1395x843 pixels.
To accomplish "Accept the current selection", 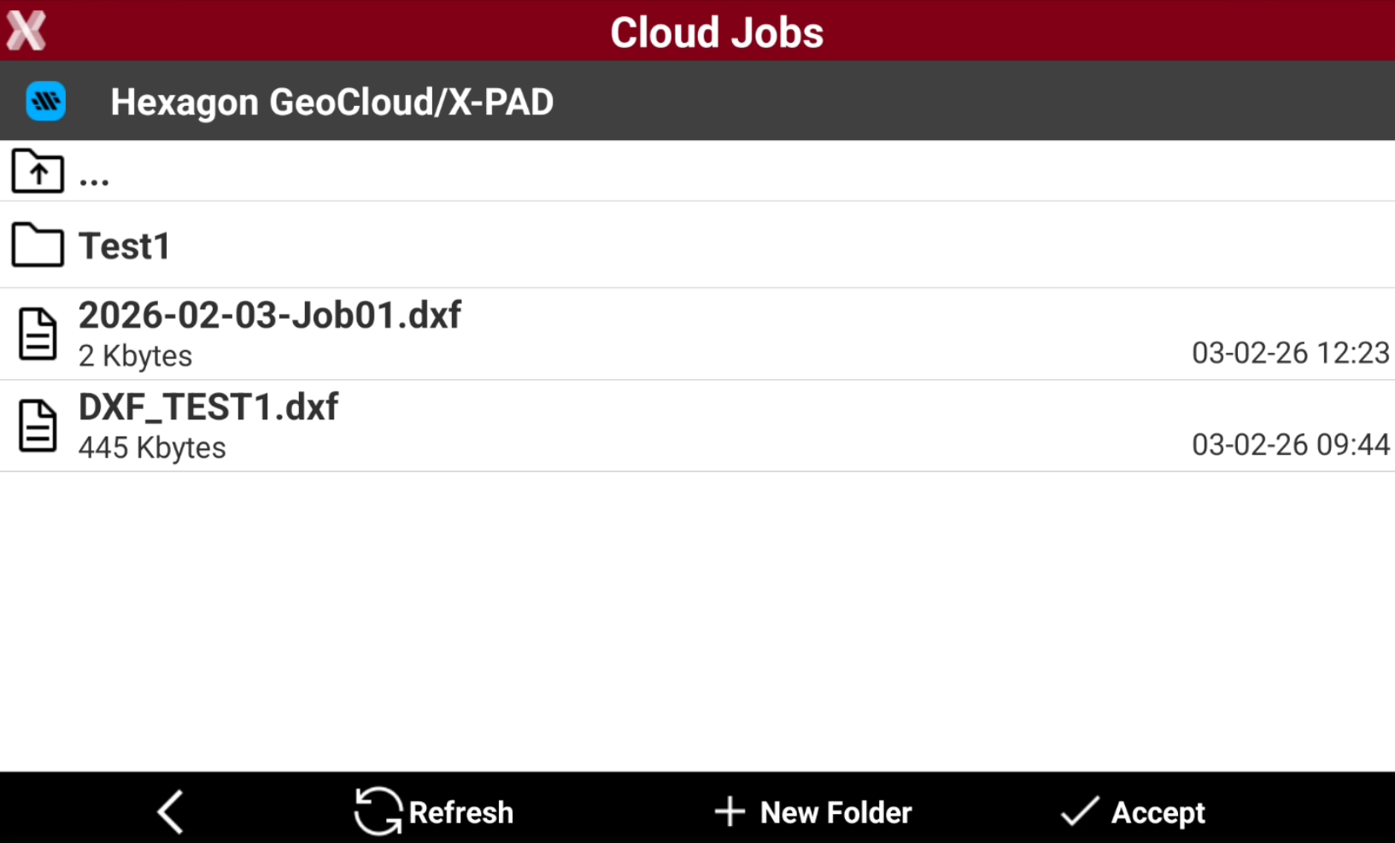I will (1133, 812).
